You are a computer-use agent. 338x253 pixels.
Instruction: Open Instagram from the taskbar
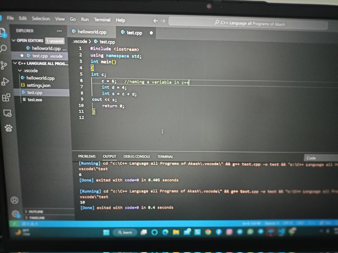229,232
